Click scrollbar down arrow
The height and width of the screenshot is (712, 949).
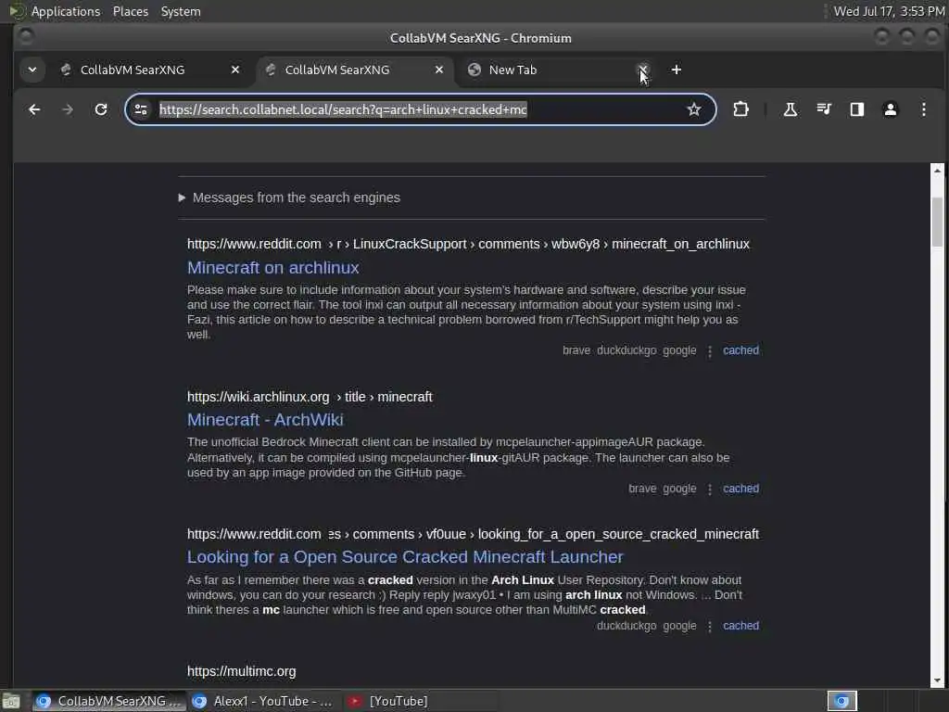coord(938,680)
